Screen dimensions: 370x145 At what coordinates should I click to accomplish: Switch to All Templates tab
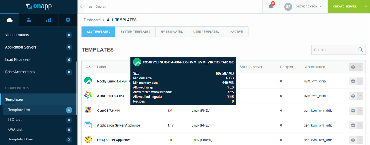pos(98,32)
